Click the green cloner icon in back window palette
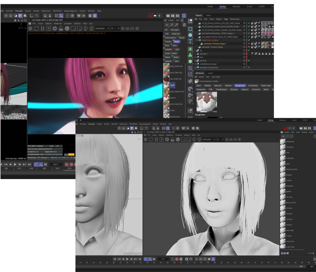Image resolution: width=316 pixels, height=272 pixels. pos(190,55)
